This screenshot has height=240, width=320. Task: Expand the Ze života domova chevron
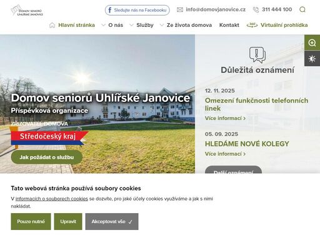(x=162, y=25)
